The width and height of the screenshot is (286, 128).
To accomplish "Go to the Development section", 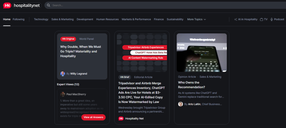I will (85, 19).
